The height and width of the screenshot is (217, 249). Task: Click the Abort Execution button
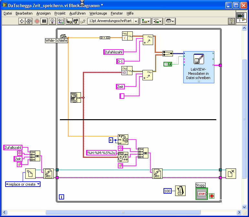(37, 21)
